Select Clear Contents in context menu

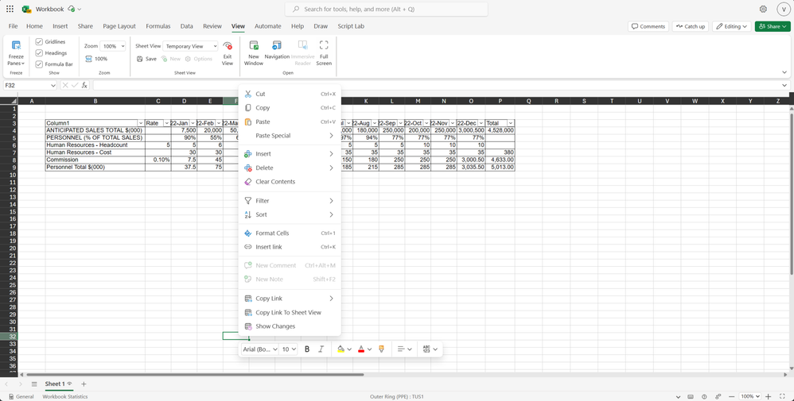pos(290,182)
